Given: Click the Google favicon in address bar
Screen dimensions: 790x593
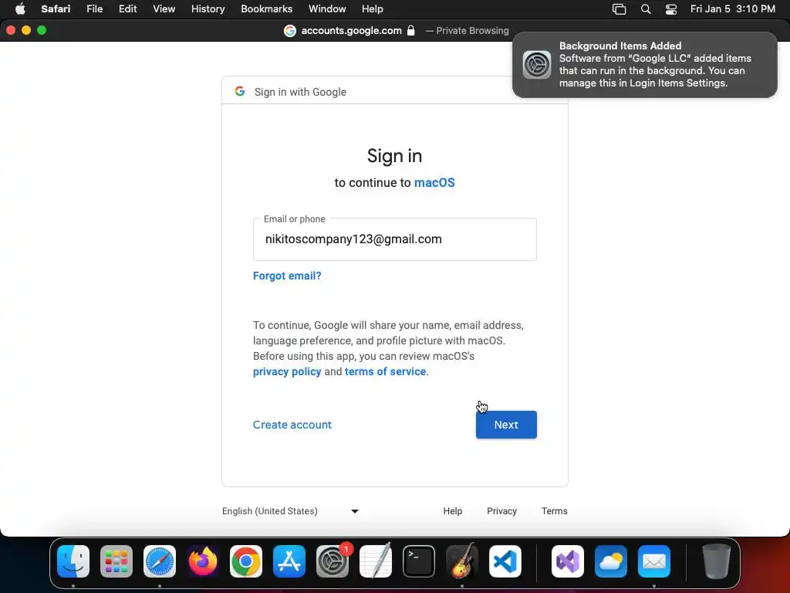Looking at the screenshot, I should pyautogui.click(x=290, y=31).
